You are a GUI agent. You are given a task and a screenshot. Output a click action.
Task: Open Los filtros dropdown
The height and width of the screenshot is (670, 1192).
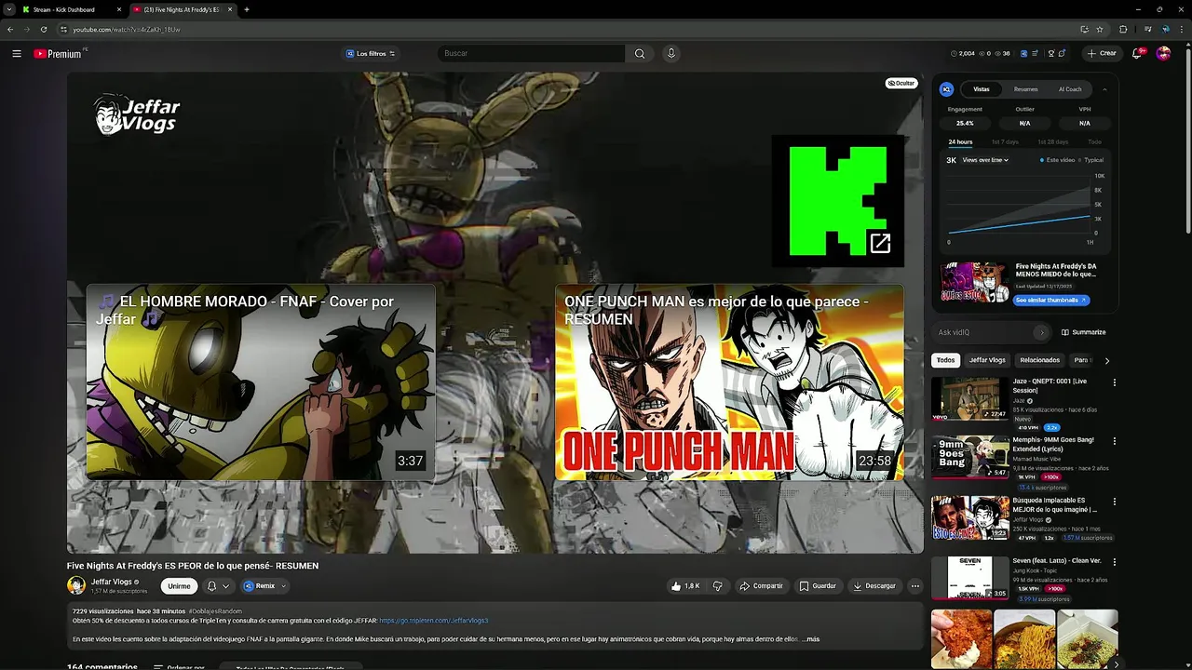click(371, 54)
